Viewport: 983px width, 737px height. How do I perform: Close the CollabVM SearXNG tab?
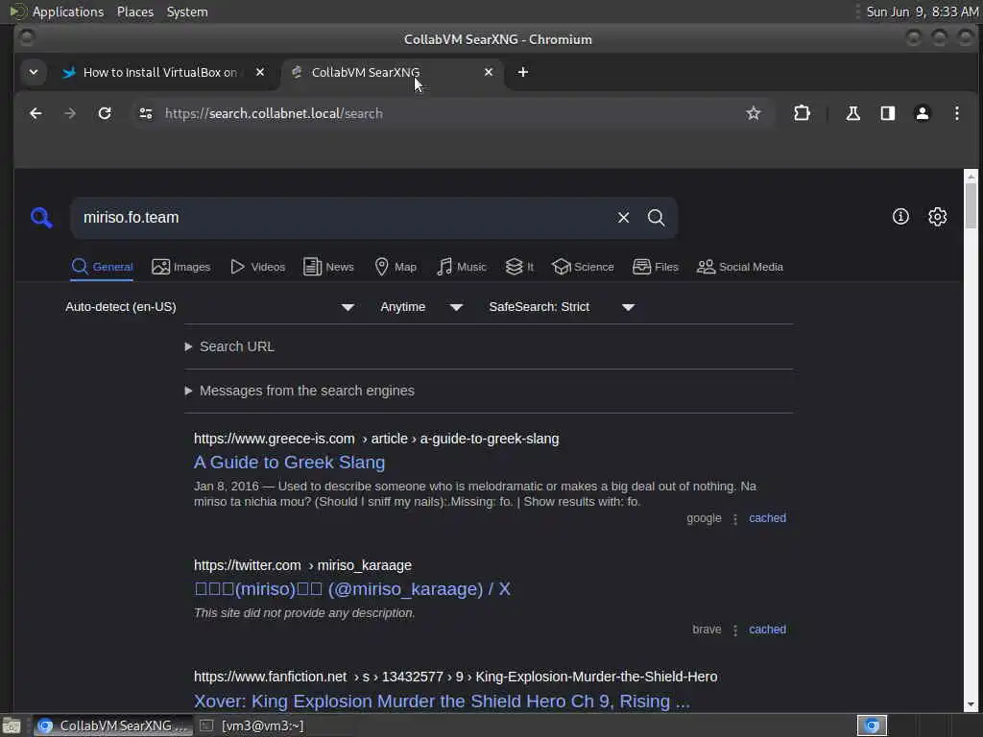coord(489,72)
